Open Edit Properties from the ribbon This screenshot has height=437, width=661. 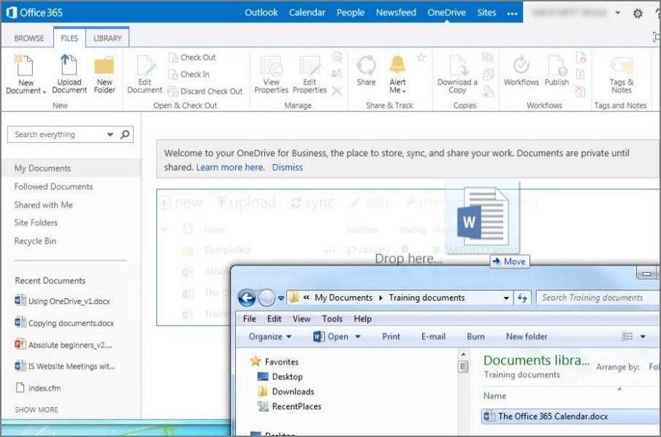pos(310,74)
